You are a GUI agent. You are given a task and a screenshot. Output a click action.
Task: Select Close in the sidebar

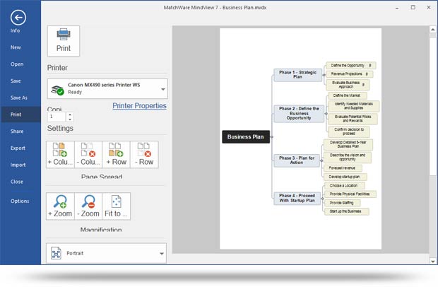click(17, 182)
